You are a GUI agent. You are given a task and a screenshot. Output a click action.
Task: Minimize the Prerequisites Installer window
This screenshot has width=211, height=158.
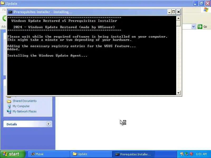(x=169, y=12)
